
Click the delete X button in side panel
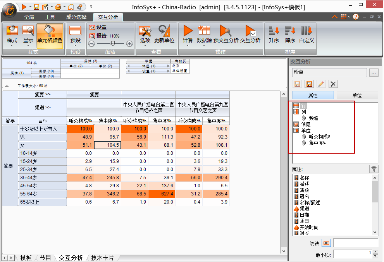click(x=333, y=84)
